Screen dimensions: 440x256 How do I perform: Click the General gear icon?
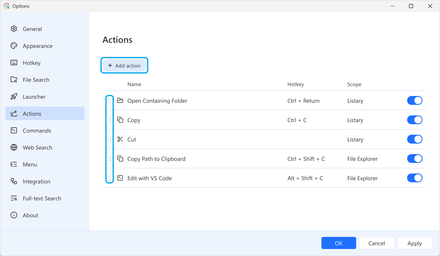click(x=14, y=29)
